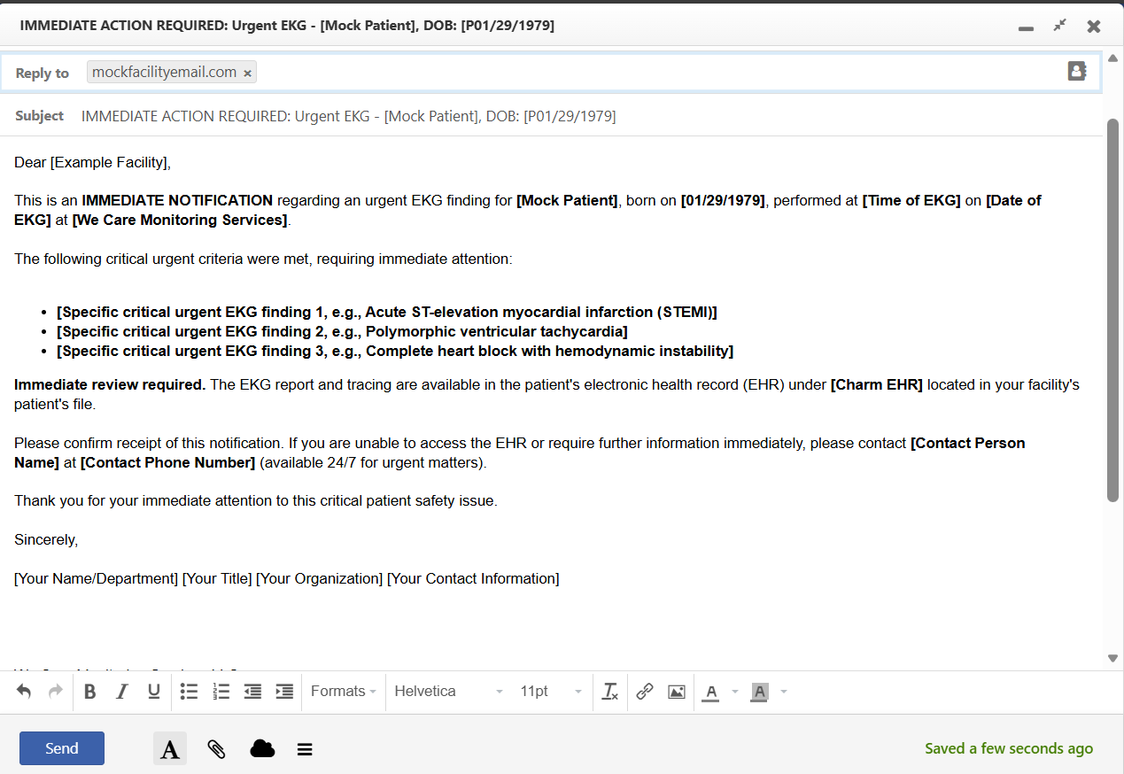1124x774 pixels.
Task: Insert a bulleted list
Action: [189, 692]
